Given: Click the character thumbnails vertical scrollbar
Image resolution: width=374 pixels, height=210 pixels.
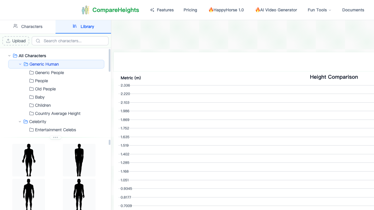Looking at the screenshot, I should click(110, 142).
